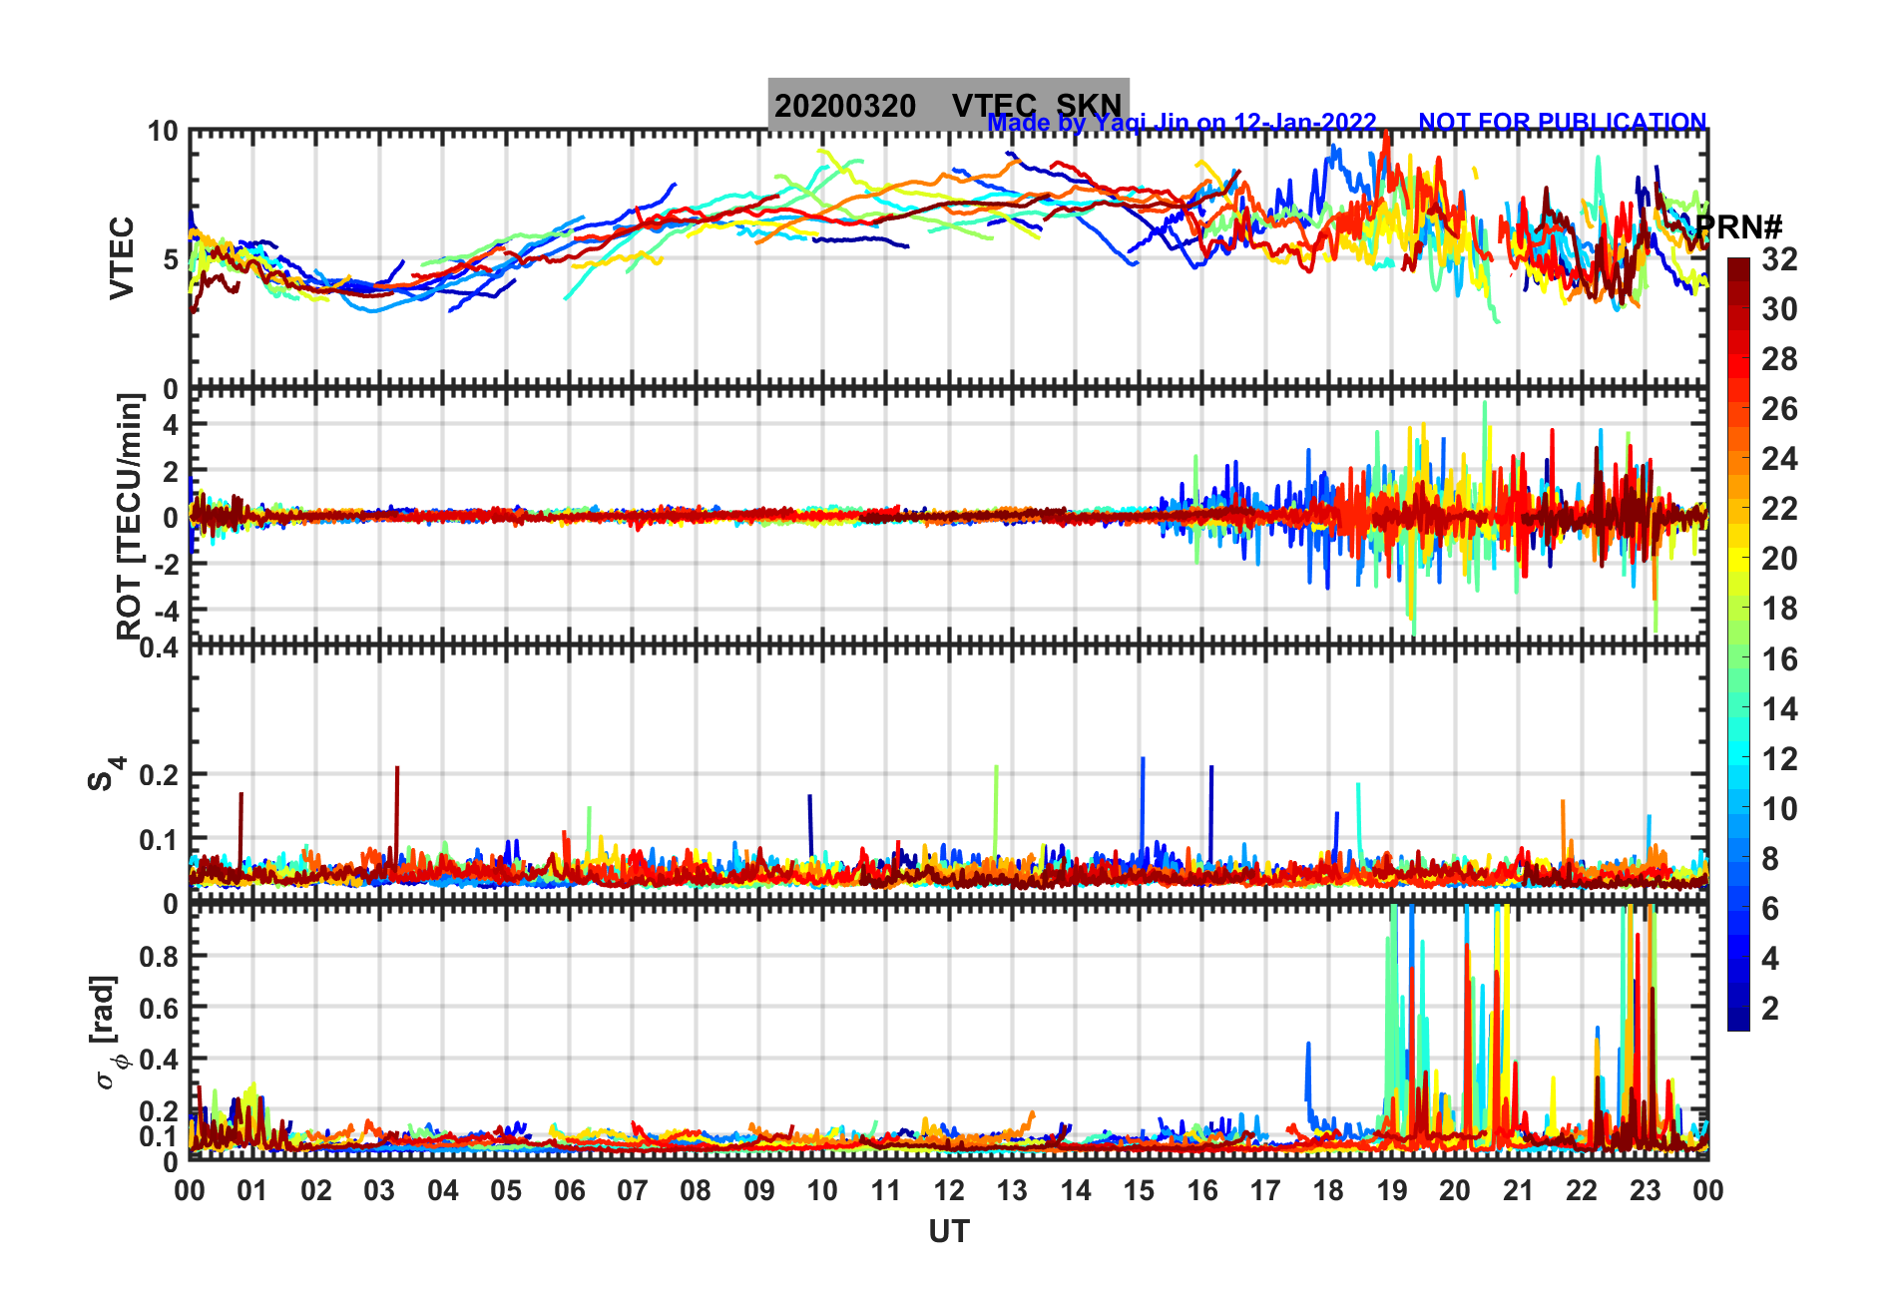Click the ROT axis tick label -4
1898x1289 pixels.
[x=167, y=610]
